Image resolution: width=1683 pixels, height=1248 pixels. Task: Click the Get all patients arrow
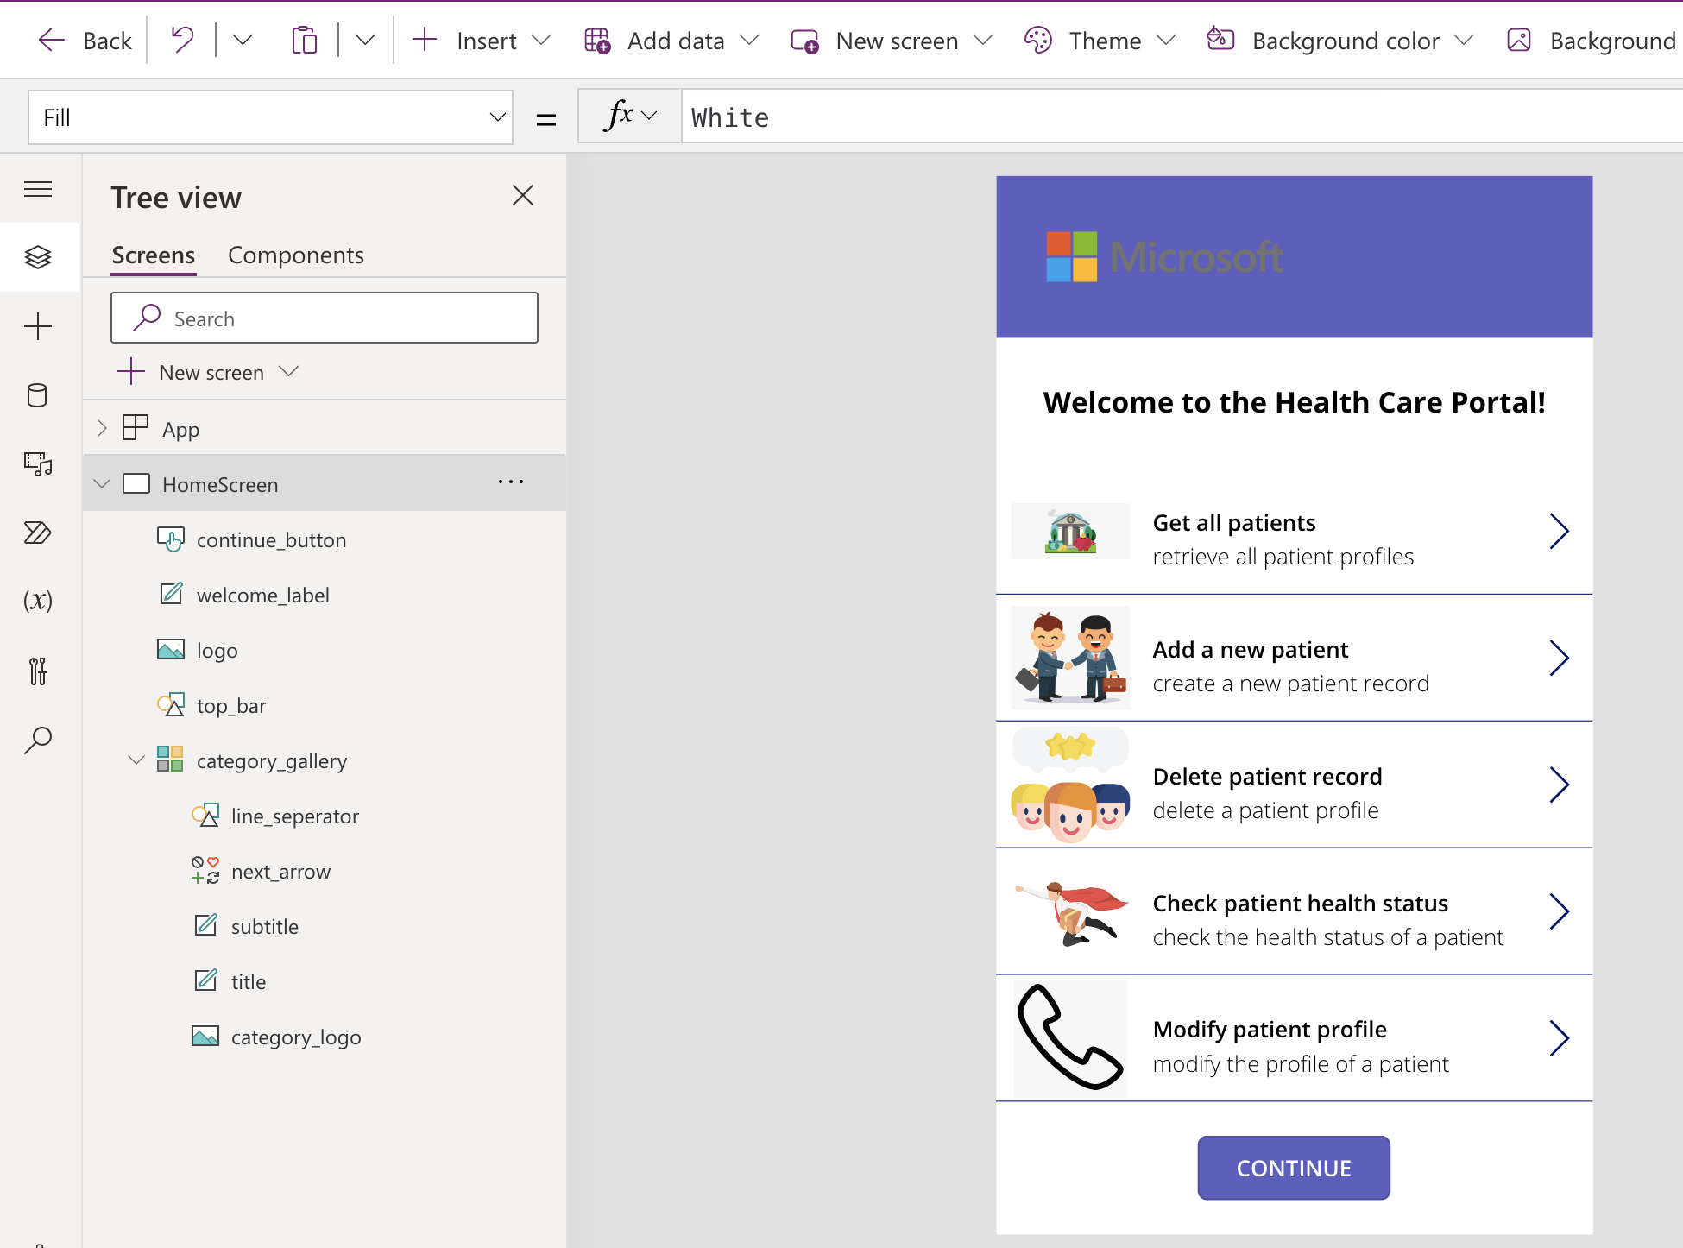pos(1559,531)
